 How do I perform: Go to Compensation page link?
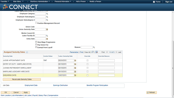(53, 96)
